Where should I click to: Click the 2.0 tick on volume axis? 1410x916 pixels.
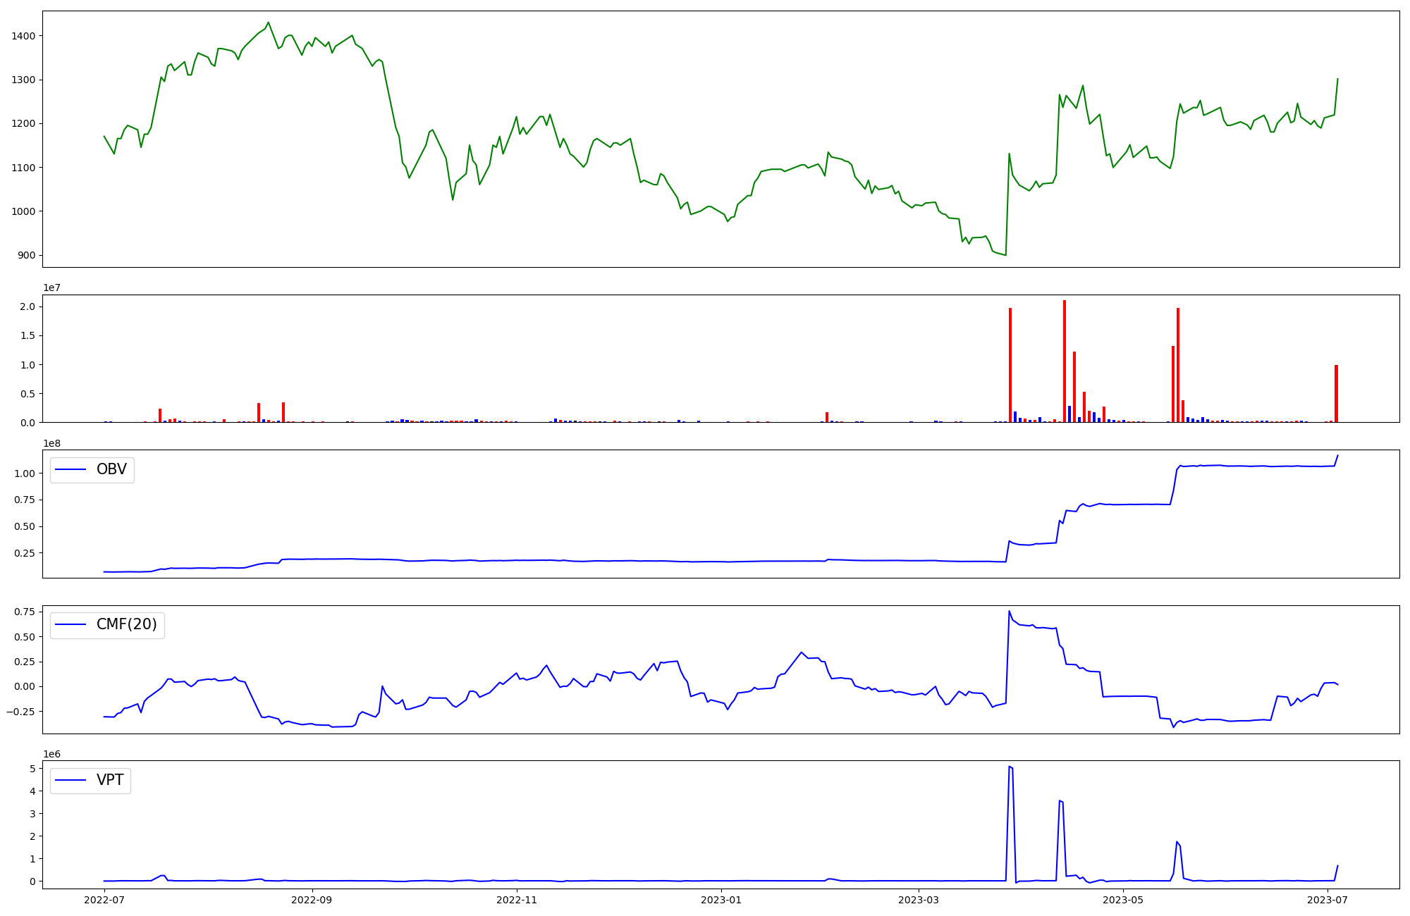click(27, 307)
